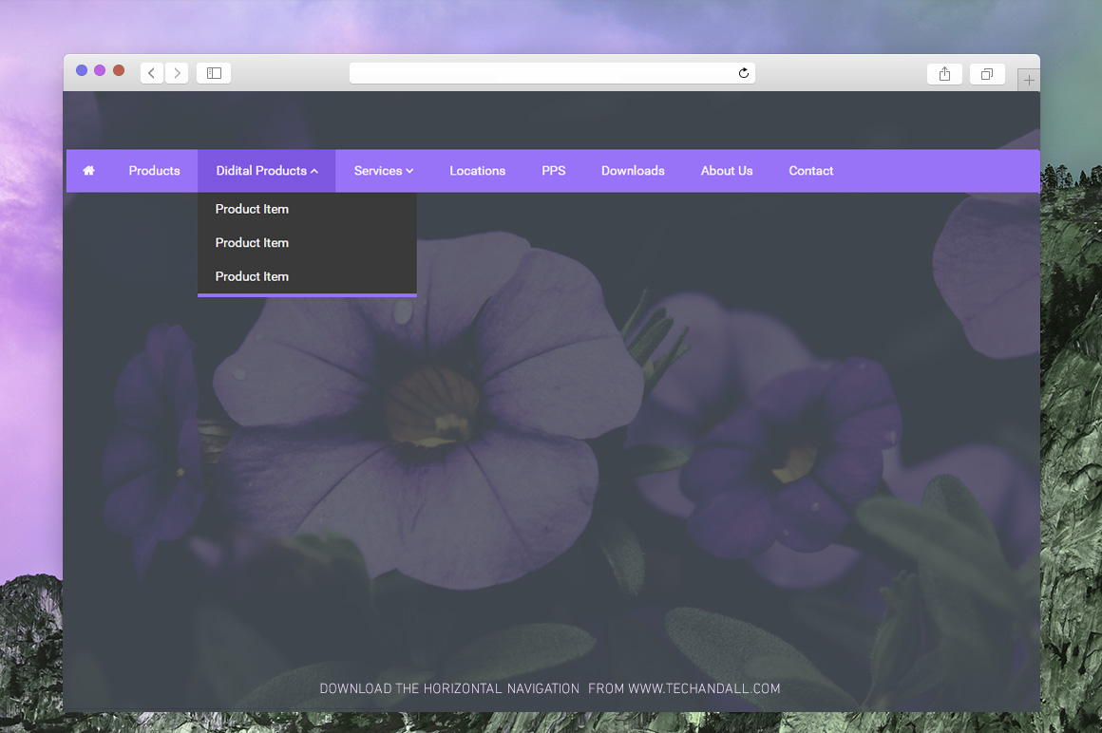1102x733 pixels.
Task: Click the forward navigation arrow
Action: pos(177,72)
